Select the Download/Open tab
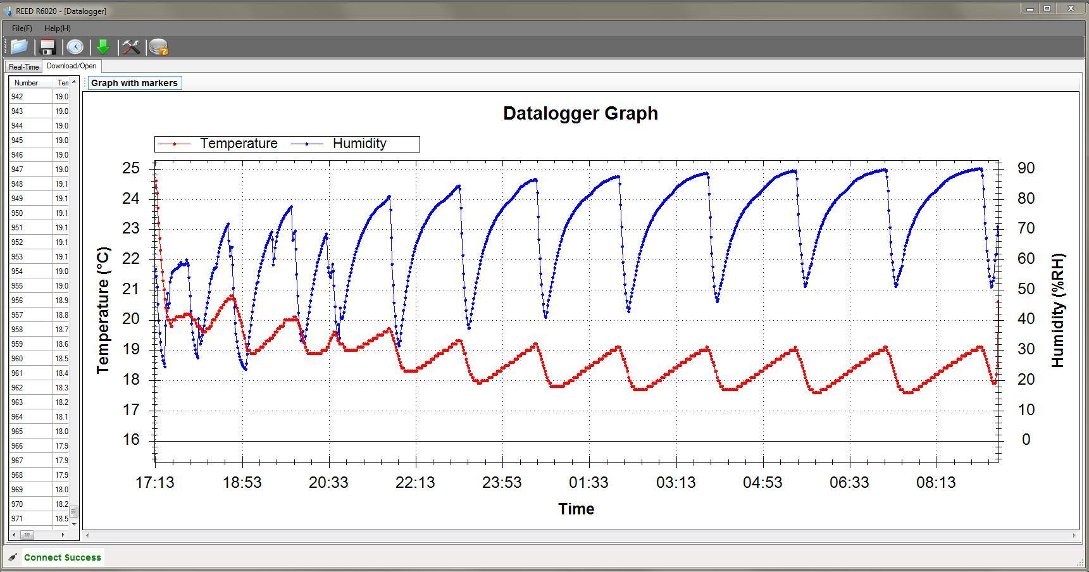The width and height of the screenshot is (1089, 572). tap(72, 66)
